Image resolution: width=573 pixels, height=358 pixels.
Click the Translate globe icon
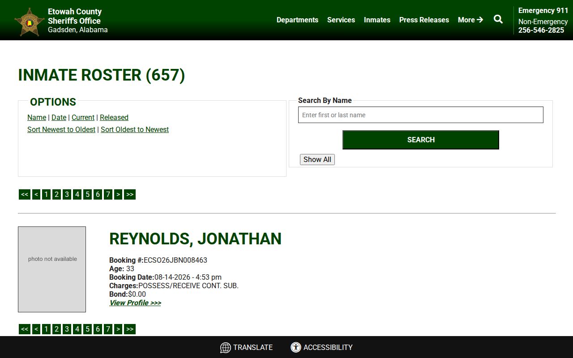coord(226,348)
